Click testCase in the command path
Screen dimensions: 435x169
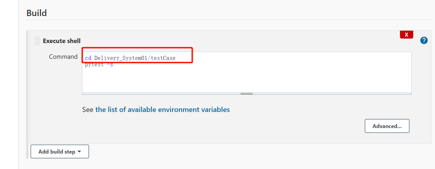click(x=163, y=58)
